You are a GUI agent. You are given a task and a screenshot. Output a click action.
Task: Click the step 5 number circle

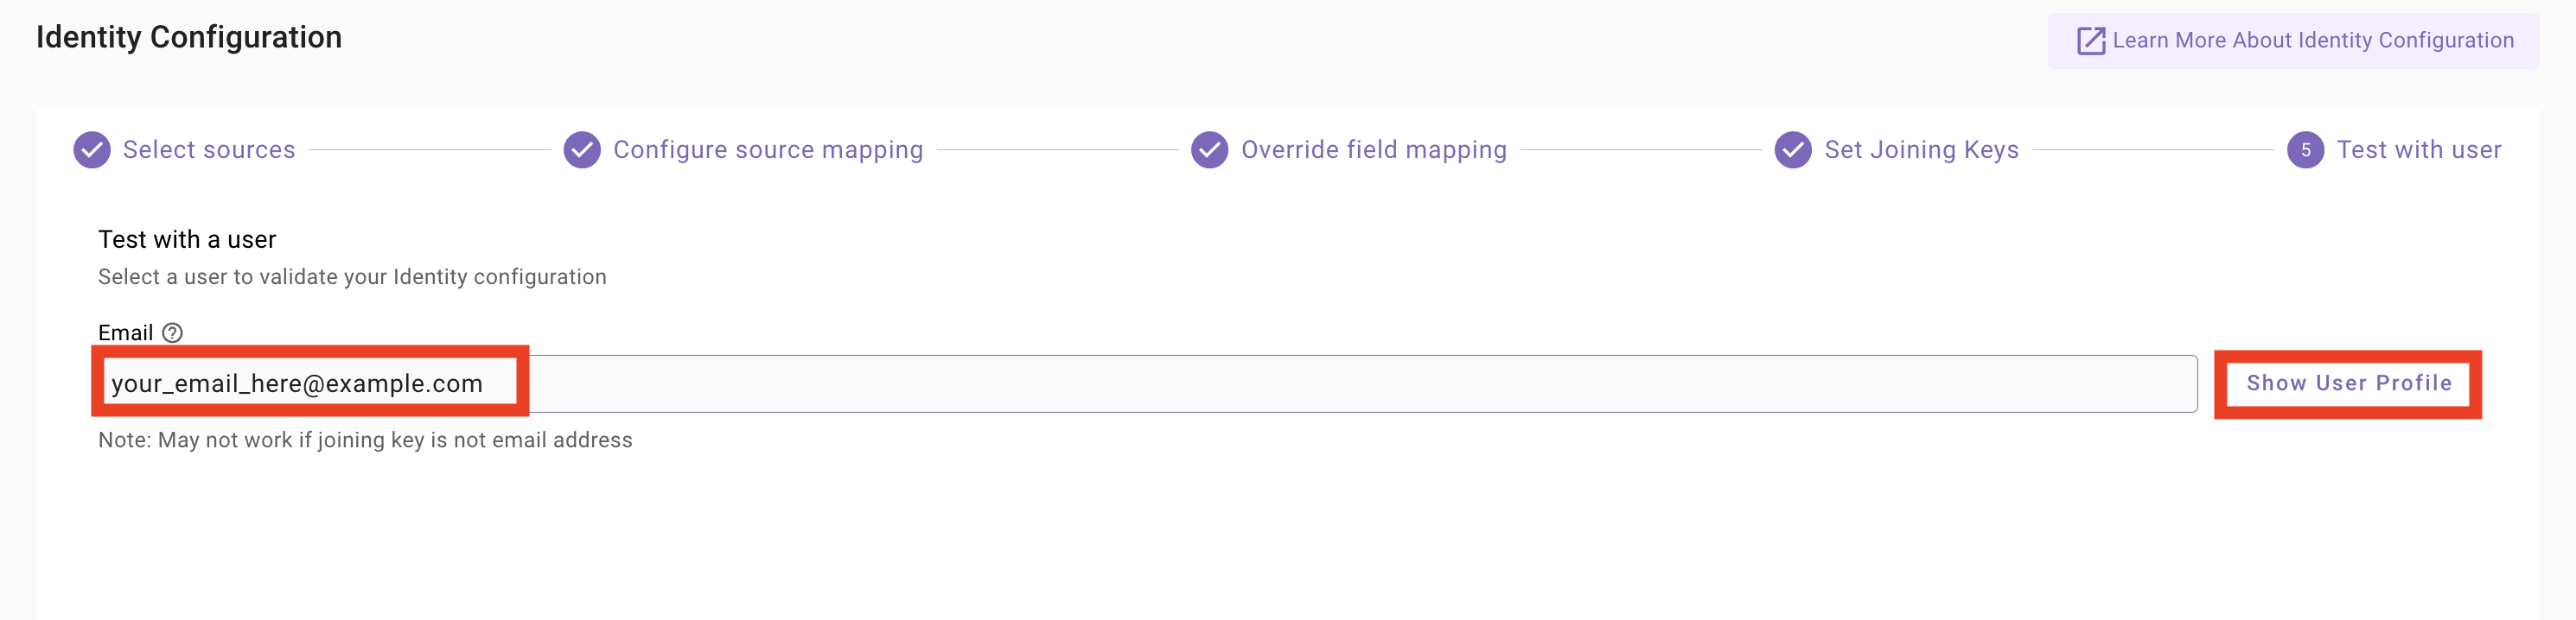coord(2305,149)
